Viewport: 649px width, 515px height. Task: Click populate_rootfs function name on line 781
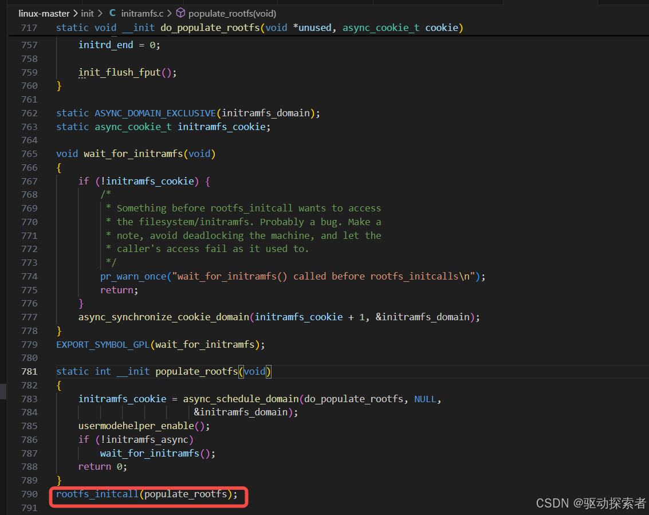tap(196, 371)
